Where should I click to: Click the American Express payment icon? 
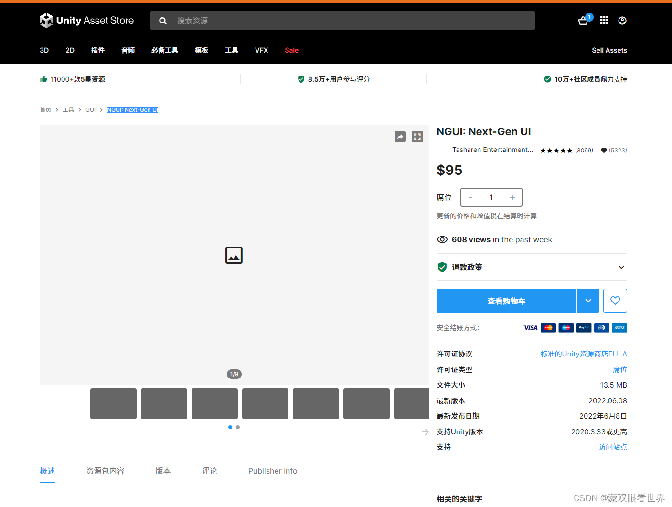(619, 328)
